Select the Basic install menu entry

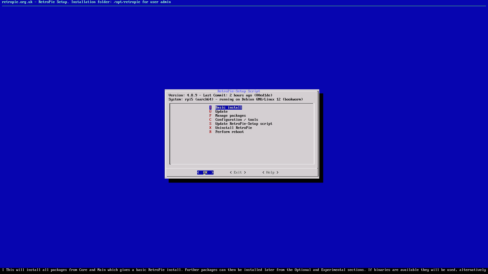tap(228, 108)
